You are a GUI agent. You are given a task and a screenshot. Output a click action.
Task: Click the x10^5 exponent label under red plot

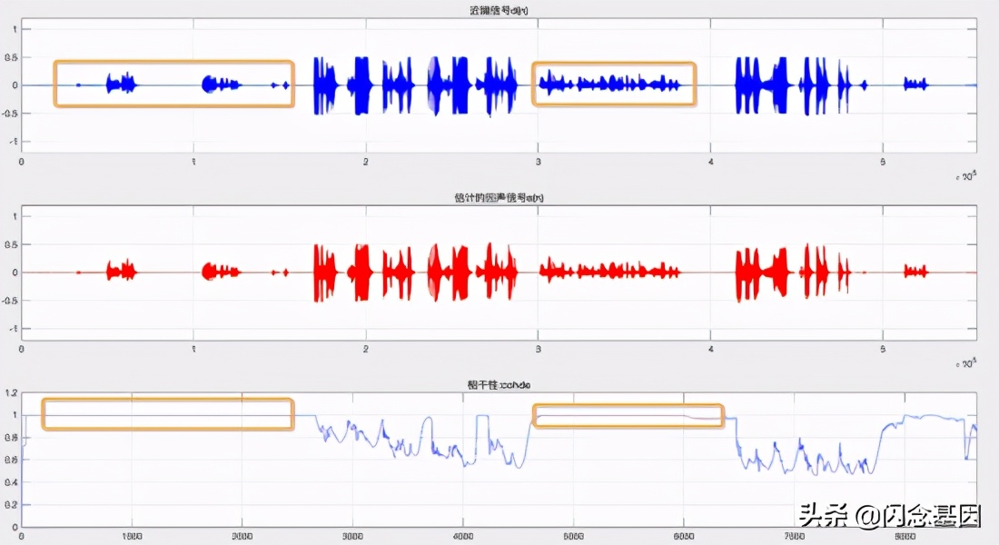tap(965, 362)
